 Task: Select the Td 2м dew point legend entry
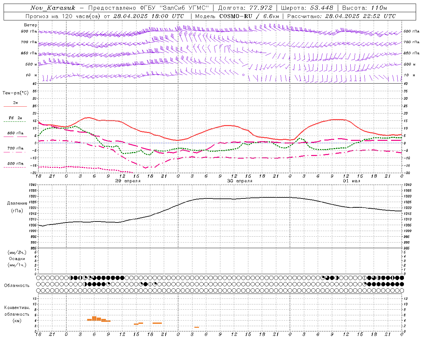coord(15,118)
